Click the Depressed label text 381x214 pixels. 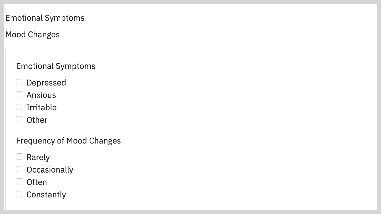pos(46,83)
